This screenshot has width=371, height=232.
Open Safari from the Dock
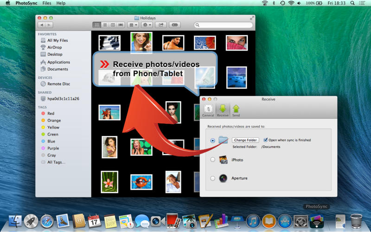tap(47, 221)
